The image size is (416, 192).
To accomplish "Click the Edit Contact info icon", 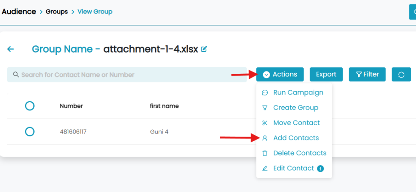I will (x=320, y=168).
